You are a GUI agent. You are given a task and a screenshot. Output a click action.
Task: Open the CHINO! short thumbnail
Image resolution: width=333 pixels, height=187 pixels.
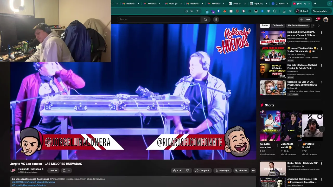point(291,126)
